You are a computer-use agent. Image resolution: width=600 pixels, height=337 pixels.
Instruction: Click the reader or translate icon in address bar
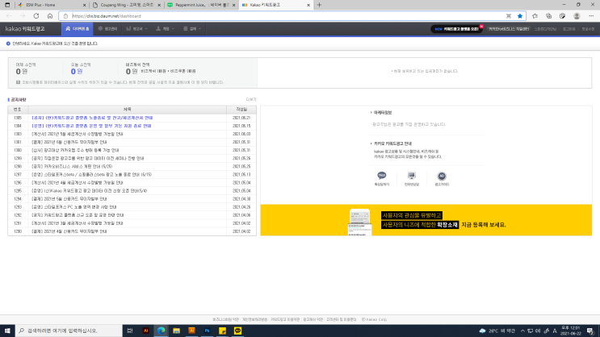[509, 16]
